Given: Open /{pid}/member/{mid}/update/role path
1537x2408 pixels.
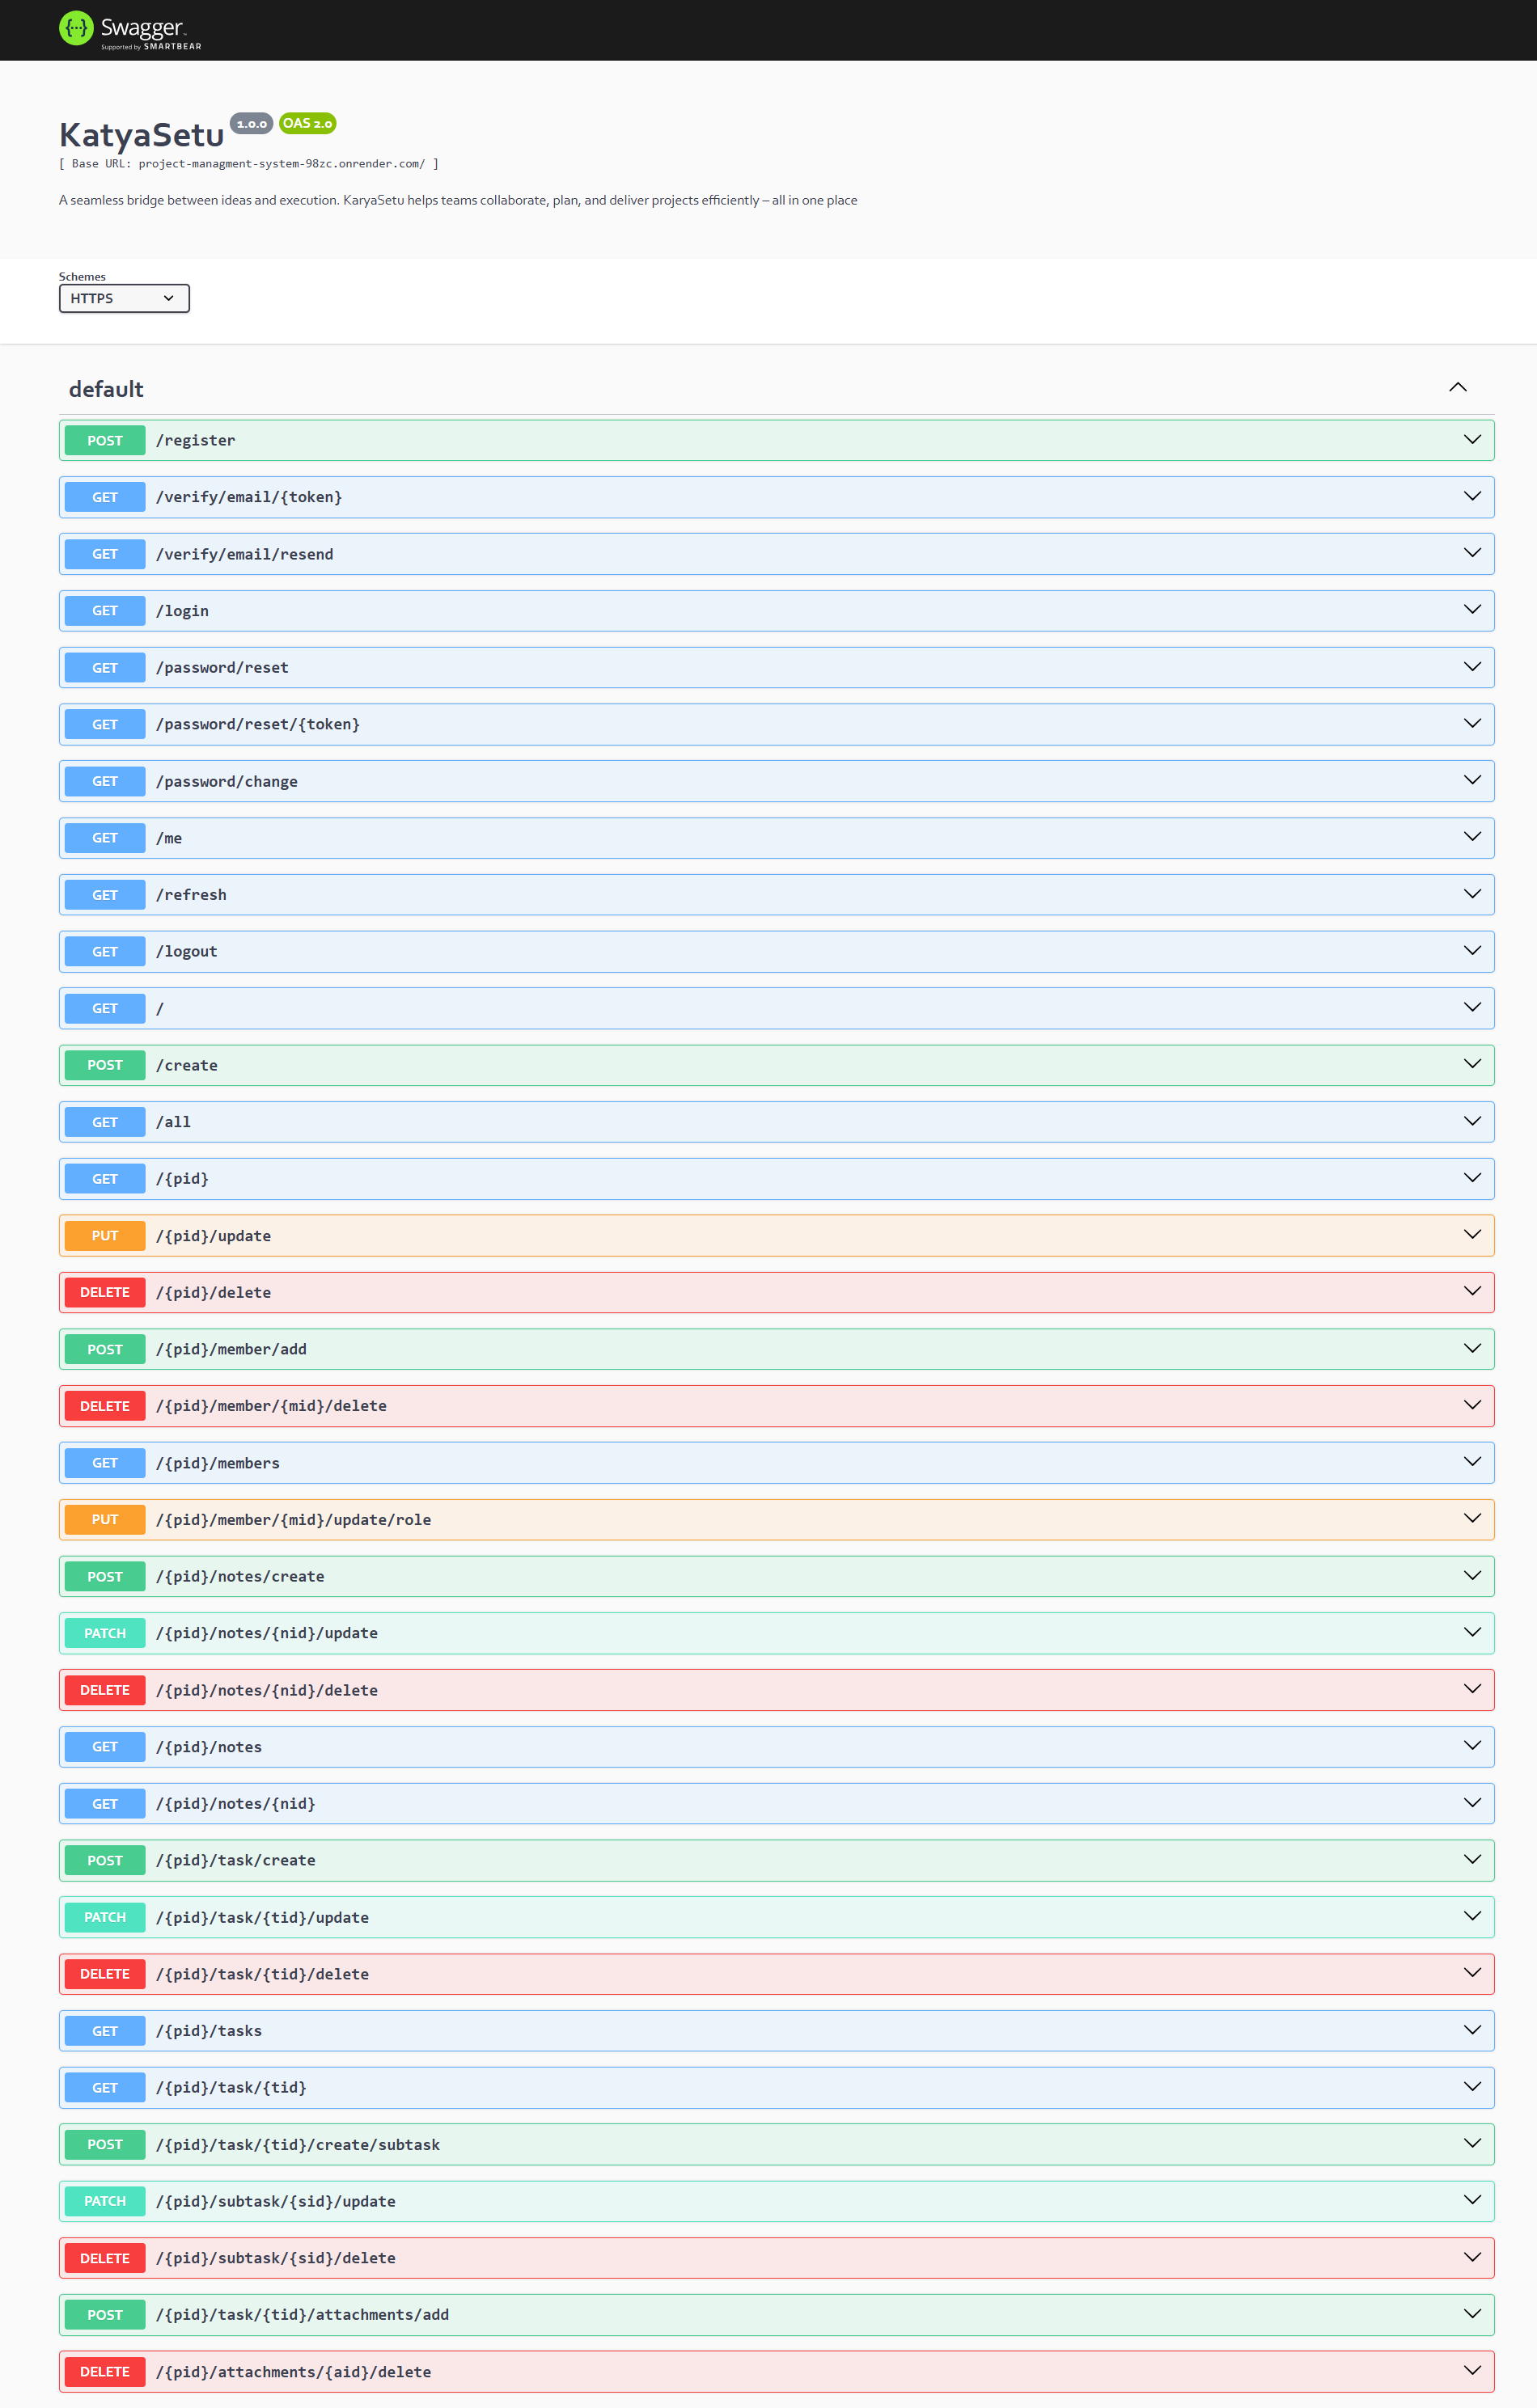Looking at the screenshot, I should pos(293,1519).
